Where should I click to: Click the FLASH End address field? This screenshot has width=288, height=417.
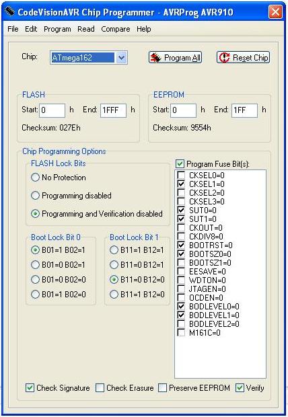click(x=113, y=110)
